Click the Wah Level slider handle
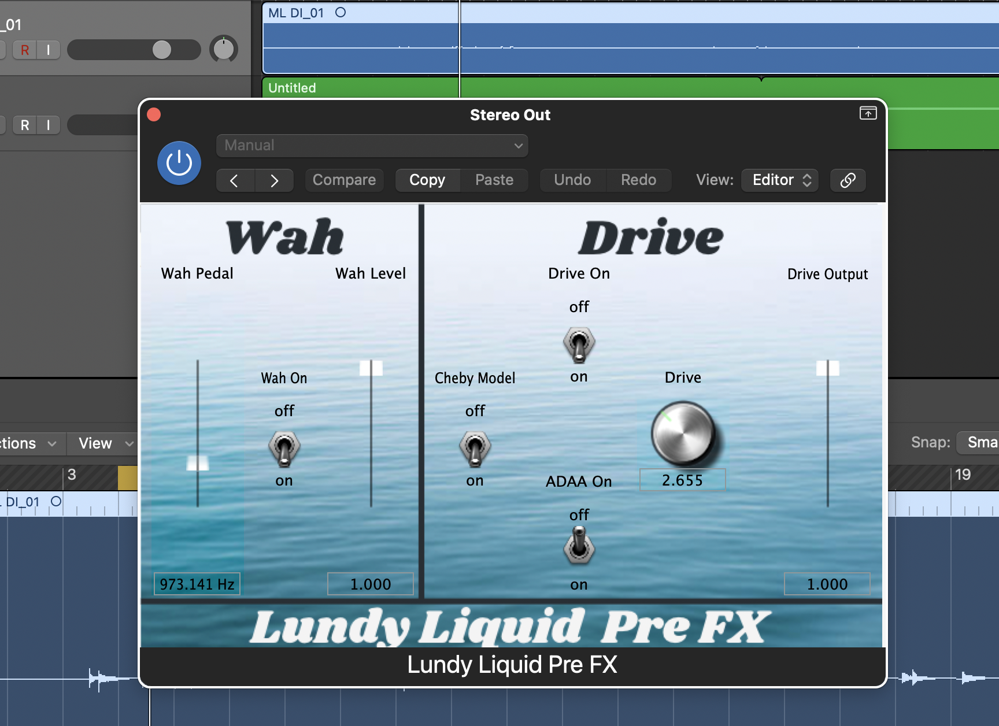 371,368
